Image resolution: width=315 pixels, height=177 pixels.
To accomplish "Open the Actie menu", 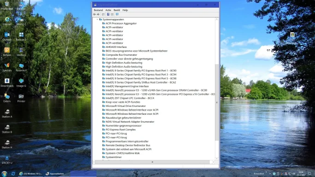I will 108,10.
